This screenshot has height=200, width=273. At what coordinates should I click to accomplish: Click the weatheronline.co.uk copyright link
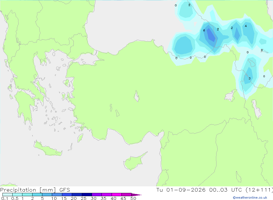[250, 198]
